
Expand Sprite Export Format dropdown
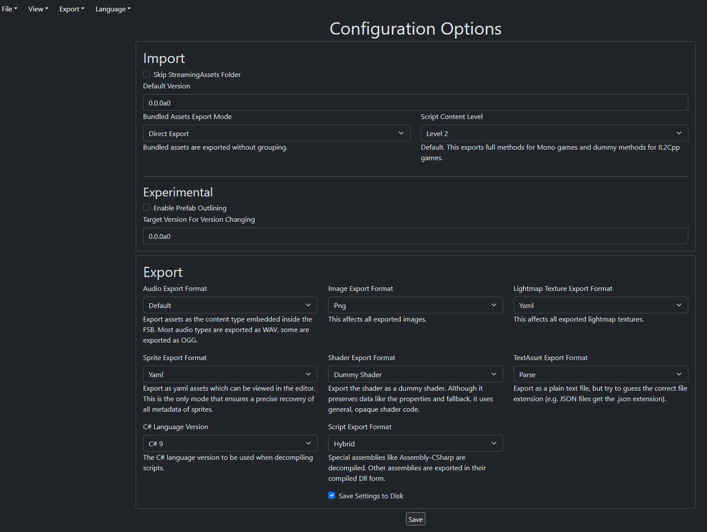tap(230, 374)
